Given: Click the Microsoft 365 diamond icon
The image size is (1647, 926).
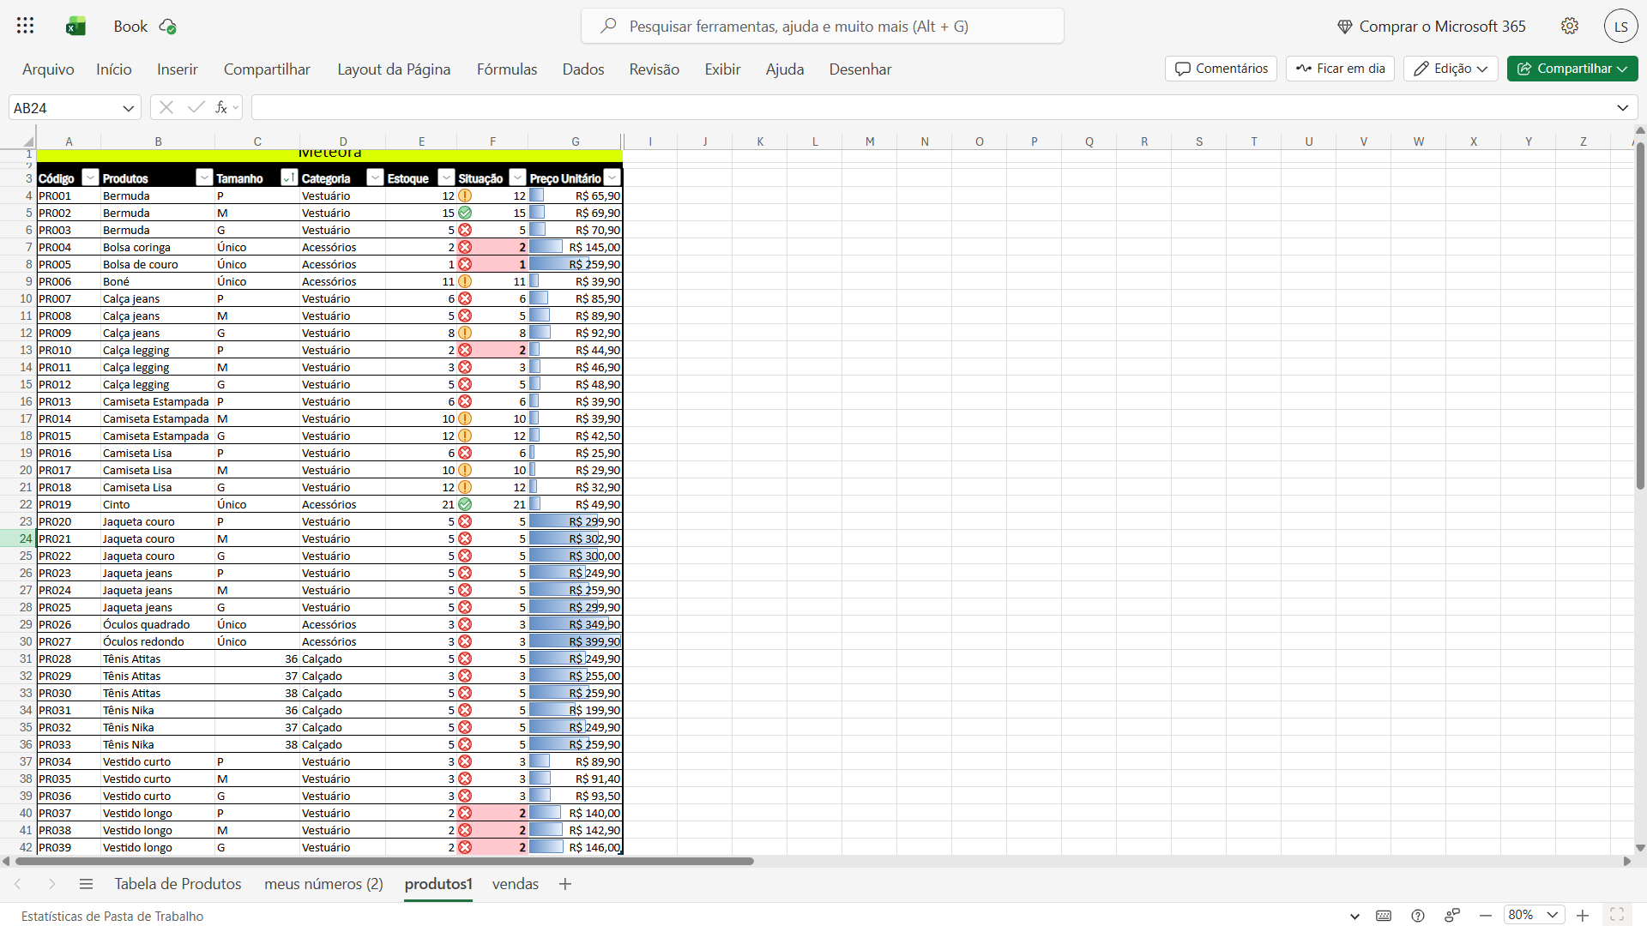Looking at the screenshot, I should click(x=1344, y=27).
